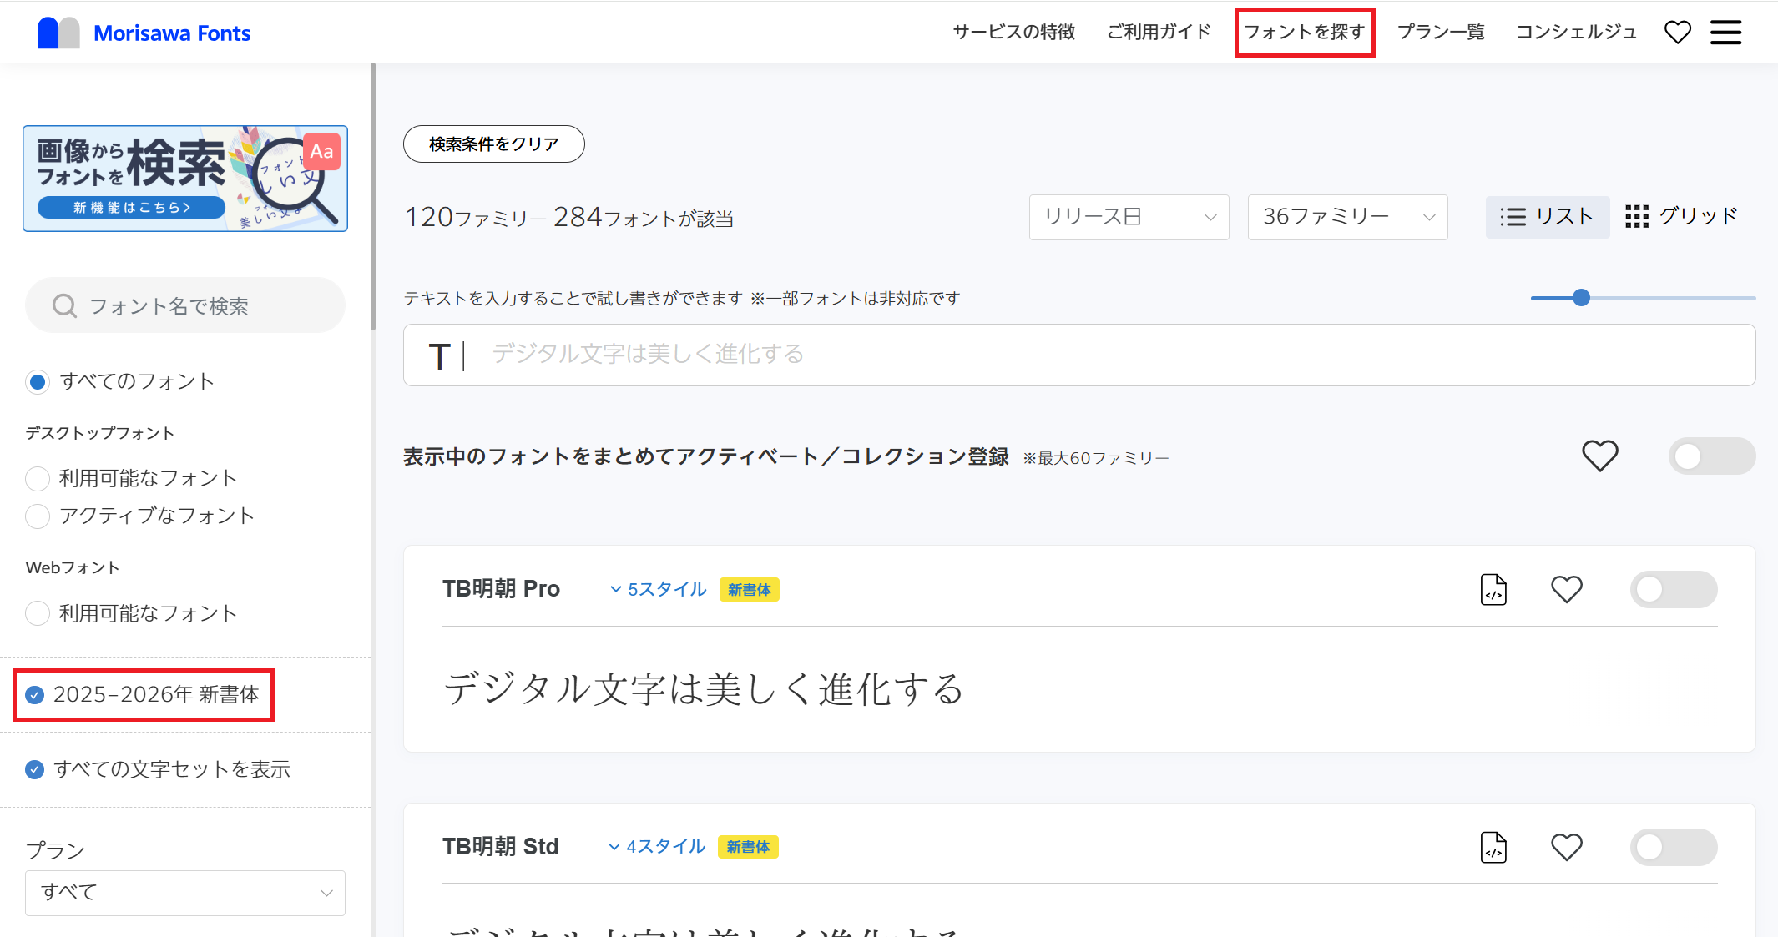The height and width of the screenshot is (937, 1778).
Task: Activate the TB明朝 Std font toggle
Action: [x=1673, y=847]
